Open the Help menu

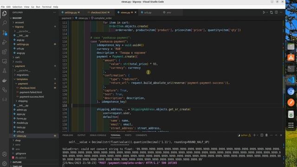click(x=56, y=7)
